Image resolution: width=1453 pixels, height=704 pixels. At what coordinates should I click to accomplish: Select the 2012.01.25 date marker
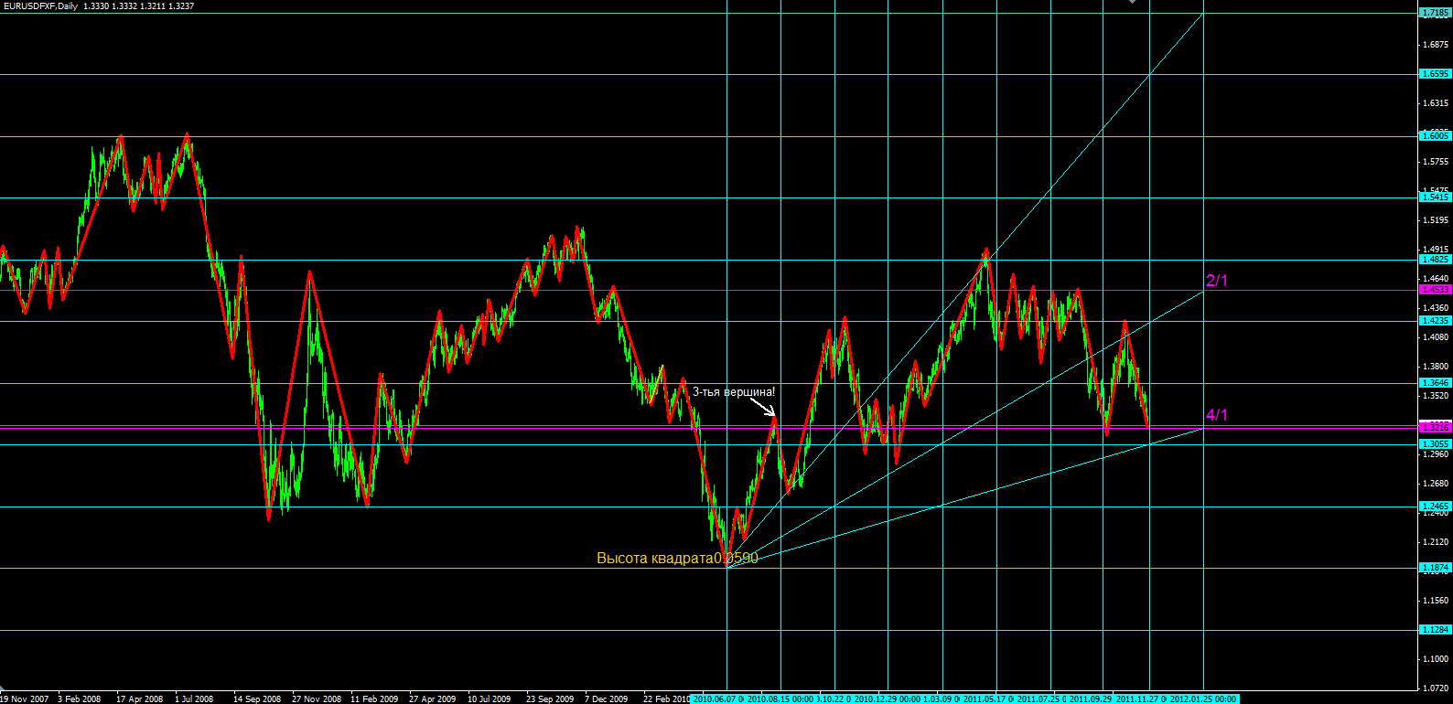[x=1202, y=699]
